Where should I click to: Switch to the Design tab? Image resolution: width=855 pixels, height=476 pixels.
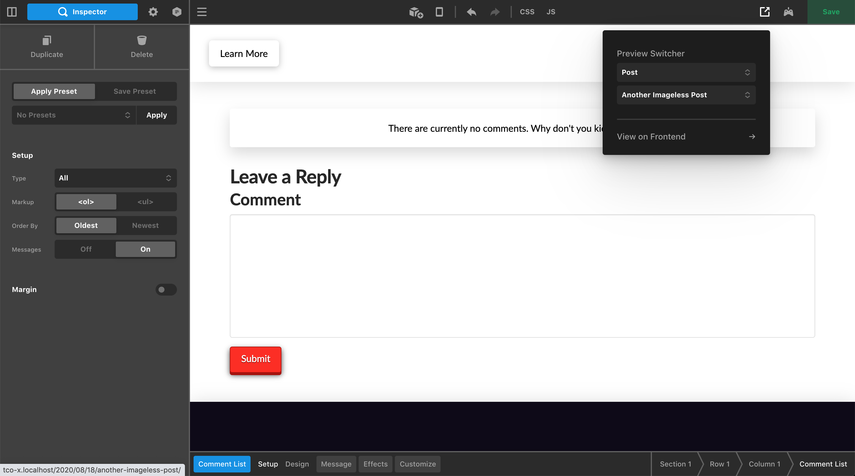[x=297, y=464]
